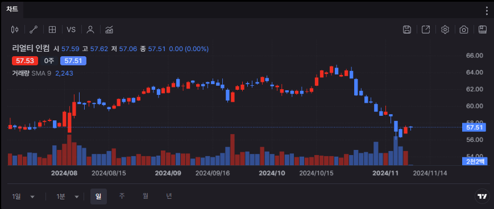
Task: Click the 2024/09 date axis label
Action: pyautogui.click(x=168, y=173)
